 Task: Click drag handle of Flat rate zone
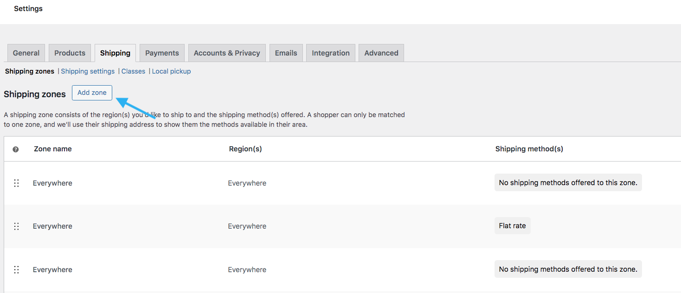[x=17, y=226]
